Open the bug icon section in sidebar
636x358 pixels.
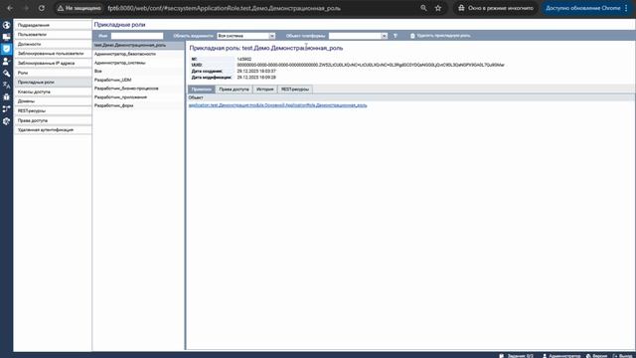point(6,97)
